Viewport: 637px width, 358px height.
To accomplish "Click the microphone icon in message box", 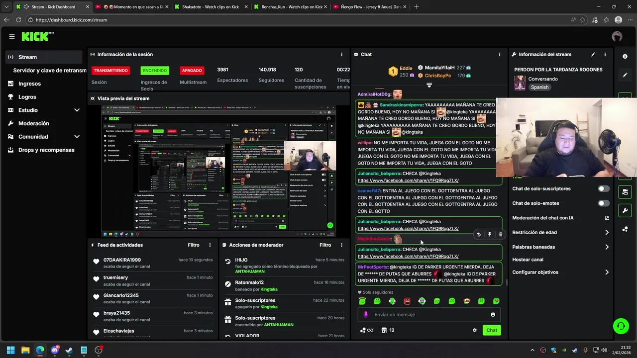I will [x=366, y=314].
